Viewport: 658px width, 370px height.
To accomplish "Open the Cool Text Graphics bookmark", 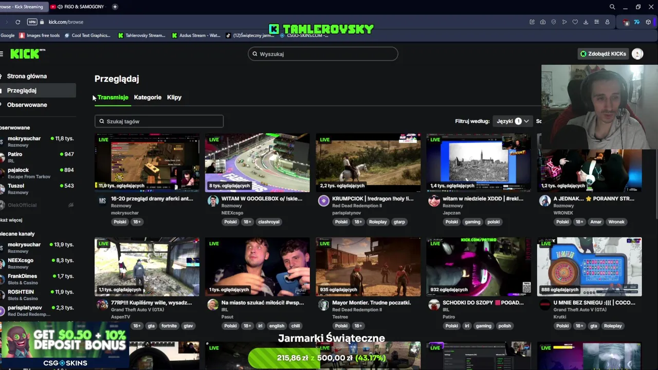I will click(x=87, y=35).
